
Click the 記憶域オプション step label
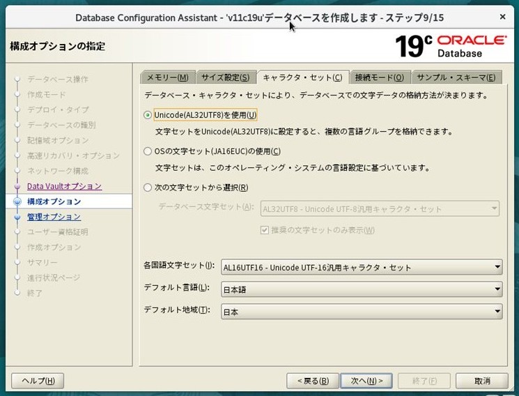point(58,140)
